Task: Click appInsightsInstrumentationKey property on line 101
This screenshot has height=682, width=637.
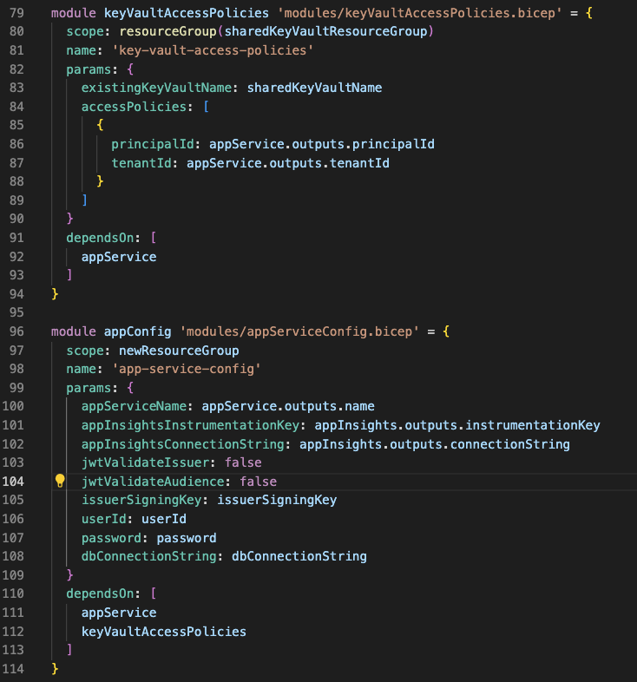Action: [x=190, y=425]
